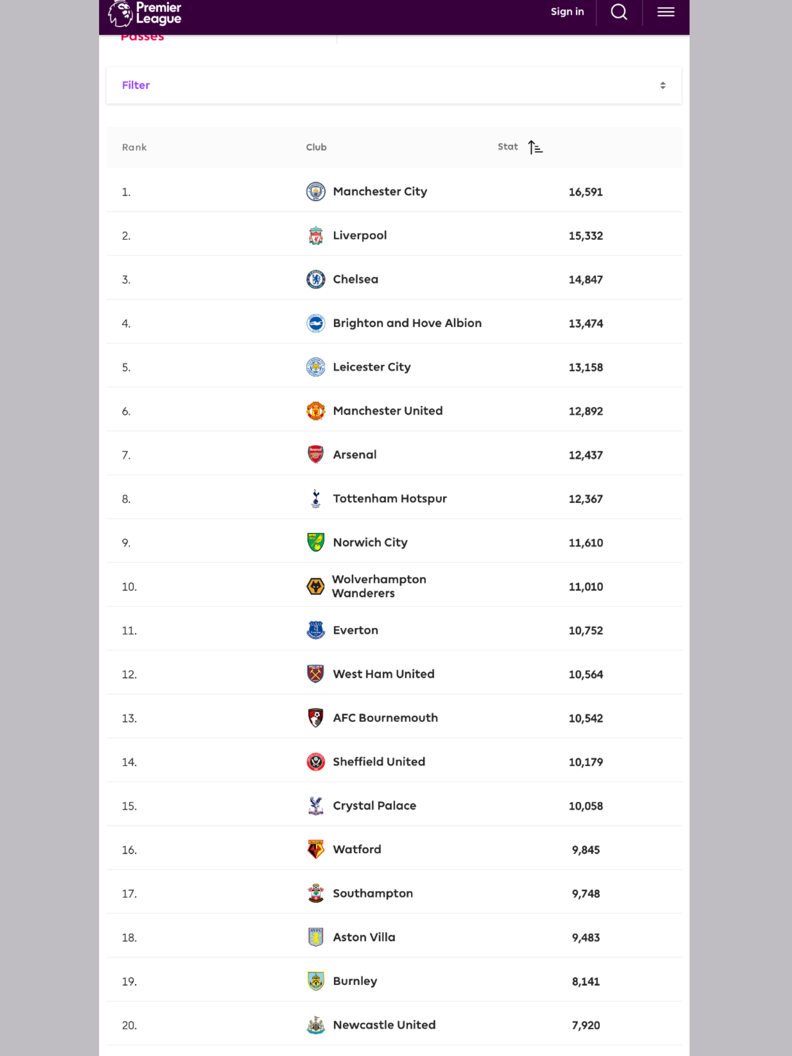The image size is (792, 1056).
Task: Toggle the Stat sort order arrow
Action: pyautogui.click(x=535, y=147)
